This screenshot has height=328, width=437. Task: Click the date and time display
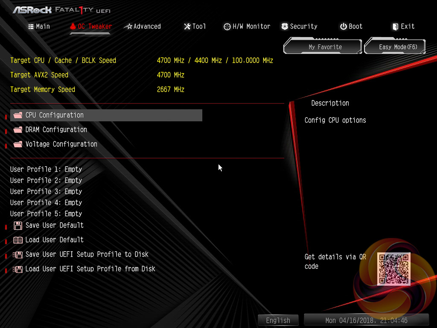pyautogui.click(x=366, y=320)
